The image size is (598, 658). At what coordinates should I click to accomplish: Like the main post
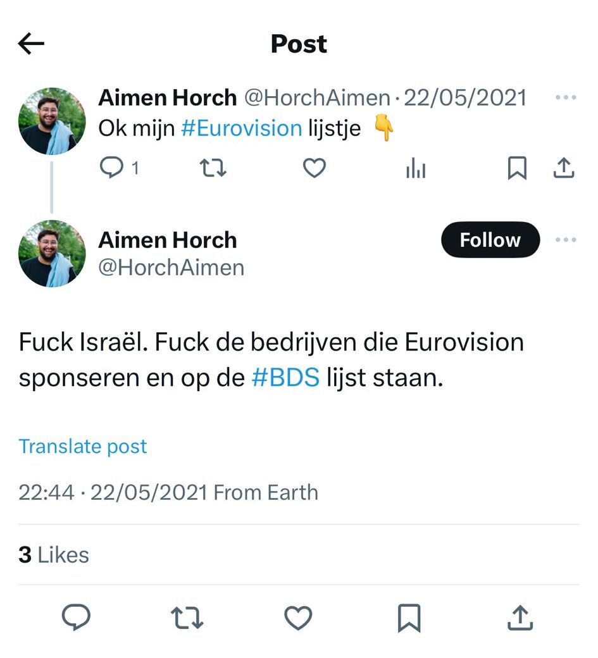coord(298,618)
